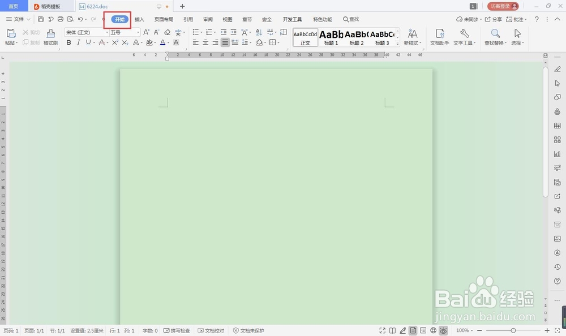This screenshot has width=566, height=336.
Task: Toggle bold formatting
Action: (68, 42)
